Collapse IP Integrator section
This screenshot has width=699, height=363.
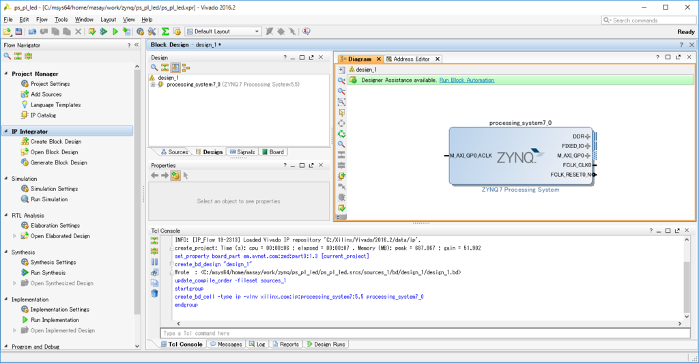tap(5, 132)
